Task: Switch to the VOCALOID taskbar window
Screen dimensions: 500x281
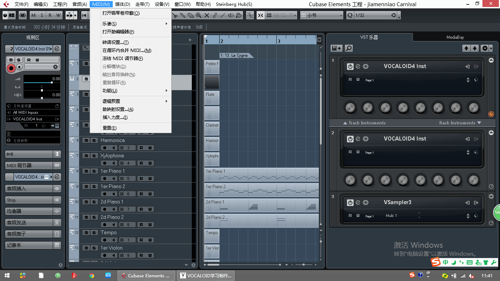Action: tap(206, 276)
